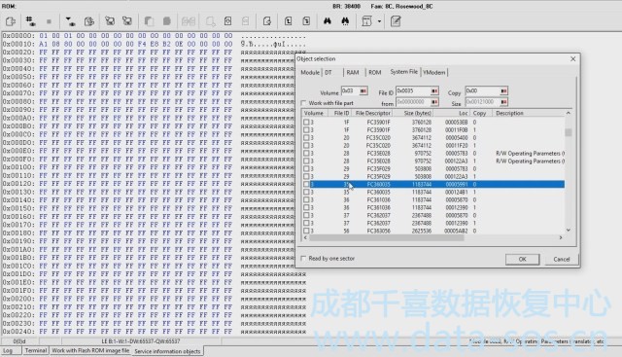Image resolution: width=622 pixels, height=357 pixels.
Task: Open the Terminal tab at the bottom
Action: (x=36, y=350)
